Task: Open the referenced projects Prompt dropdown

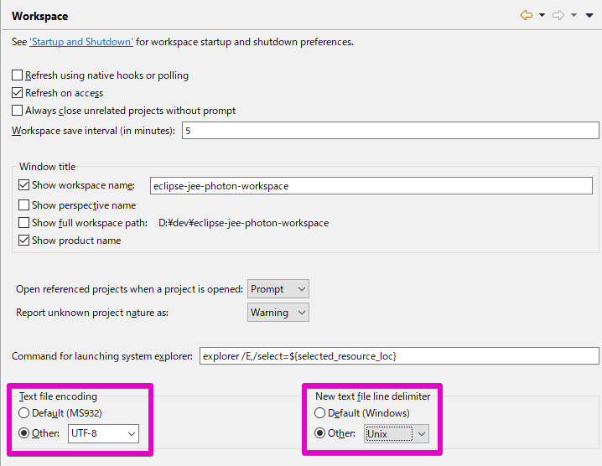Action: click(278, 288)
